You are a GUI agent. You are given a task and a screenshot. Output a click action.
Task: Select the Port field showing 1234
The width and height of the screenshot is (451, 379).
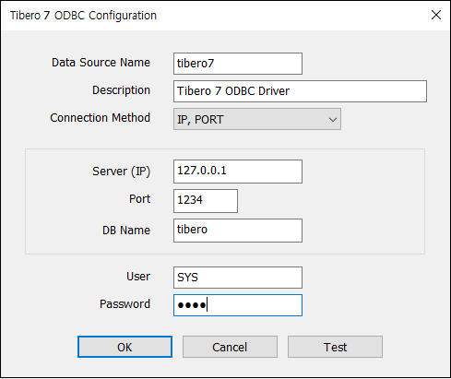click(x=206, y=201)
